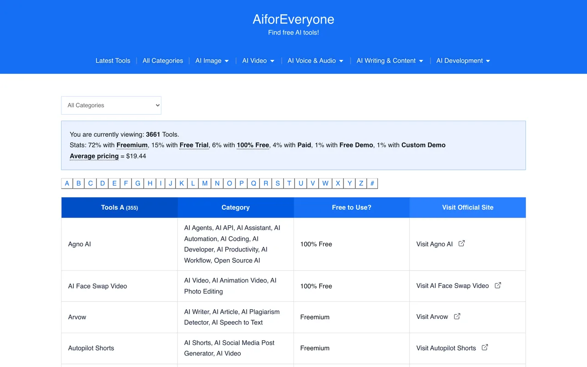The width and height of the screenshot is (587, 367).
Task: Click the Category column header
Action: 236,207
